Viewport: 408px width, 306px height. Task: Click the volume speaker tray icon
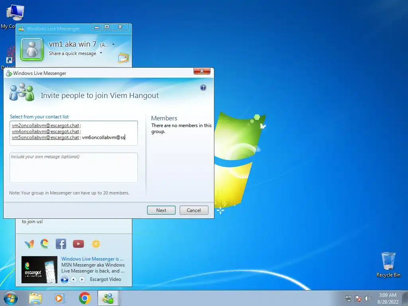pyautogui.click(x=368, y=298)
